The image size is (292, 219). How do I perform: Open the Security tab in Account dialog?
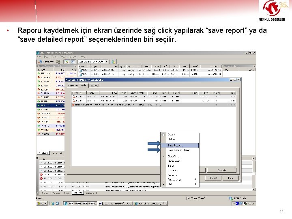pyautogui.click(x=94, y=86)
